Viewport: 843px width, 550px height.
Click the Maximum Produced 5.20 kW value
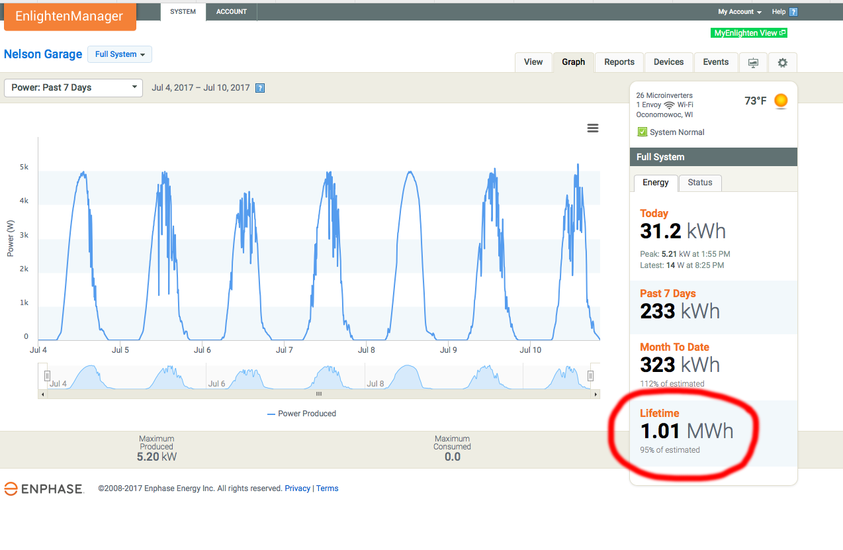tap(157, 457)
